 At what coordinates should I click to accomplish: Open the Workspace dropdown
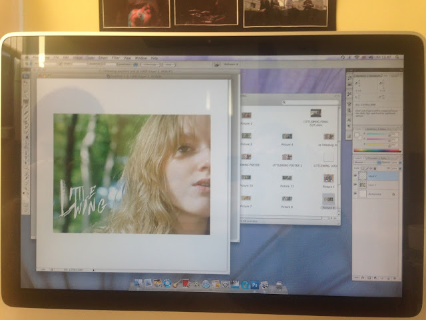pyautogui.click(x=231, y=64)
